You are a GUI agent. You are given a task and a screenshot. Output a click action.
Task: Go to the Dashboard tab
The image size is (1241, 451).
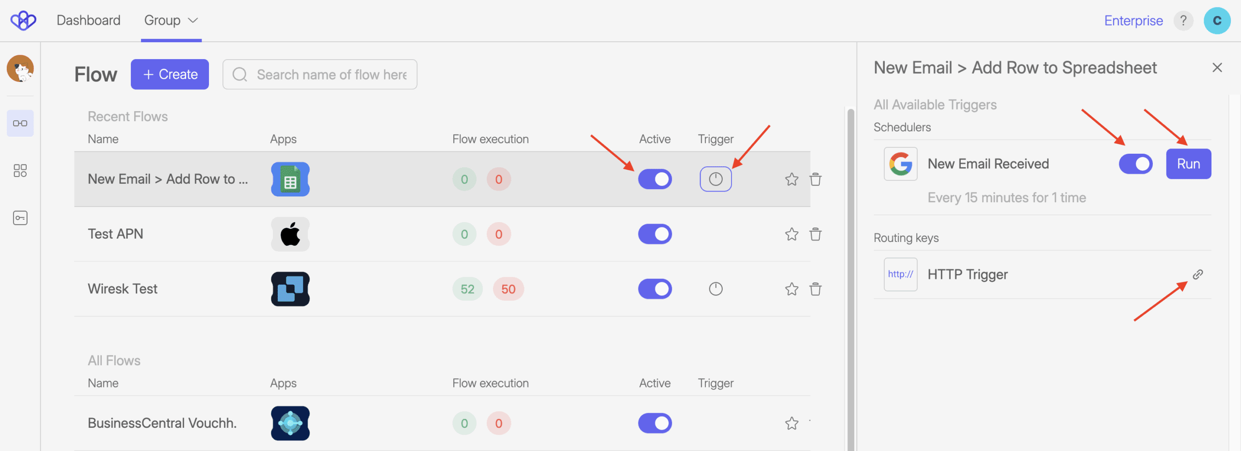89,20
